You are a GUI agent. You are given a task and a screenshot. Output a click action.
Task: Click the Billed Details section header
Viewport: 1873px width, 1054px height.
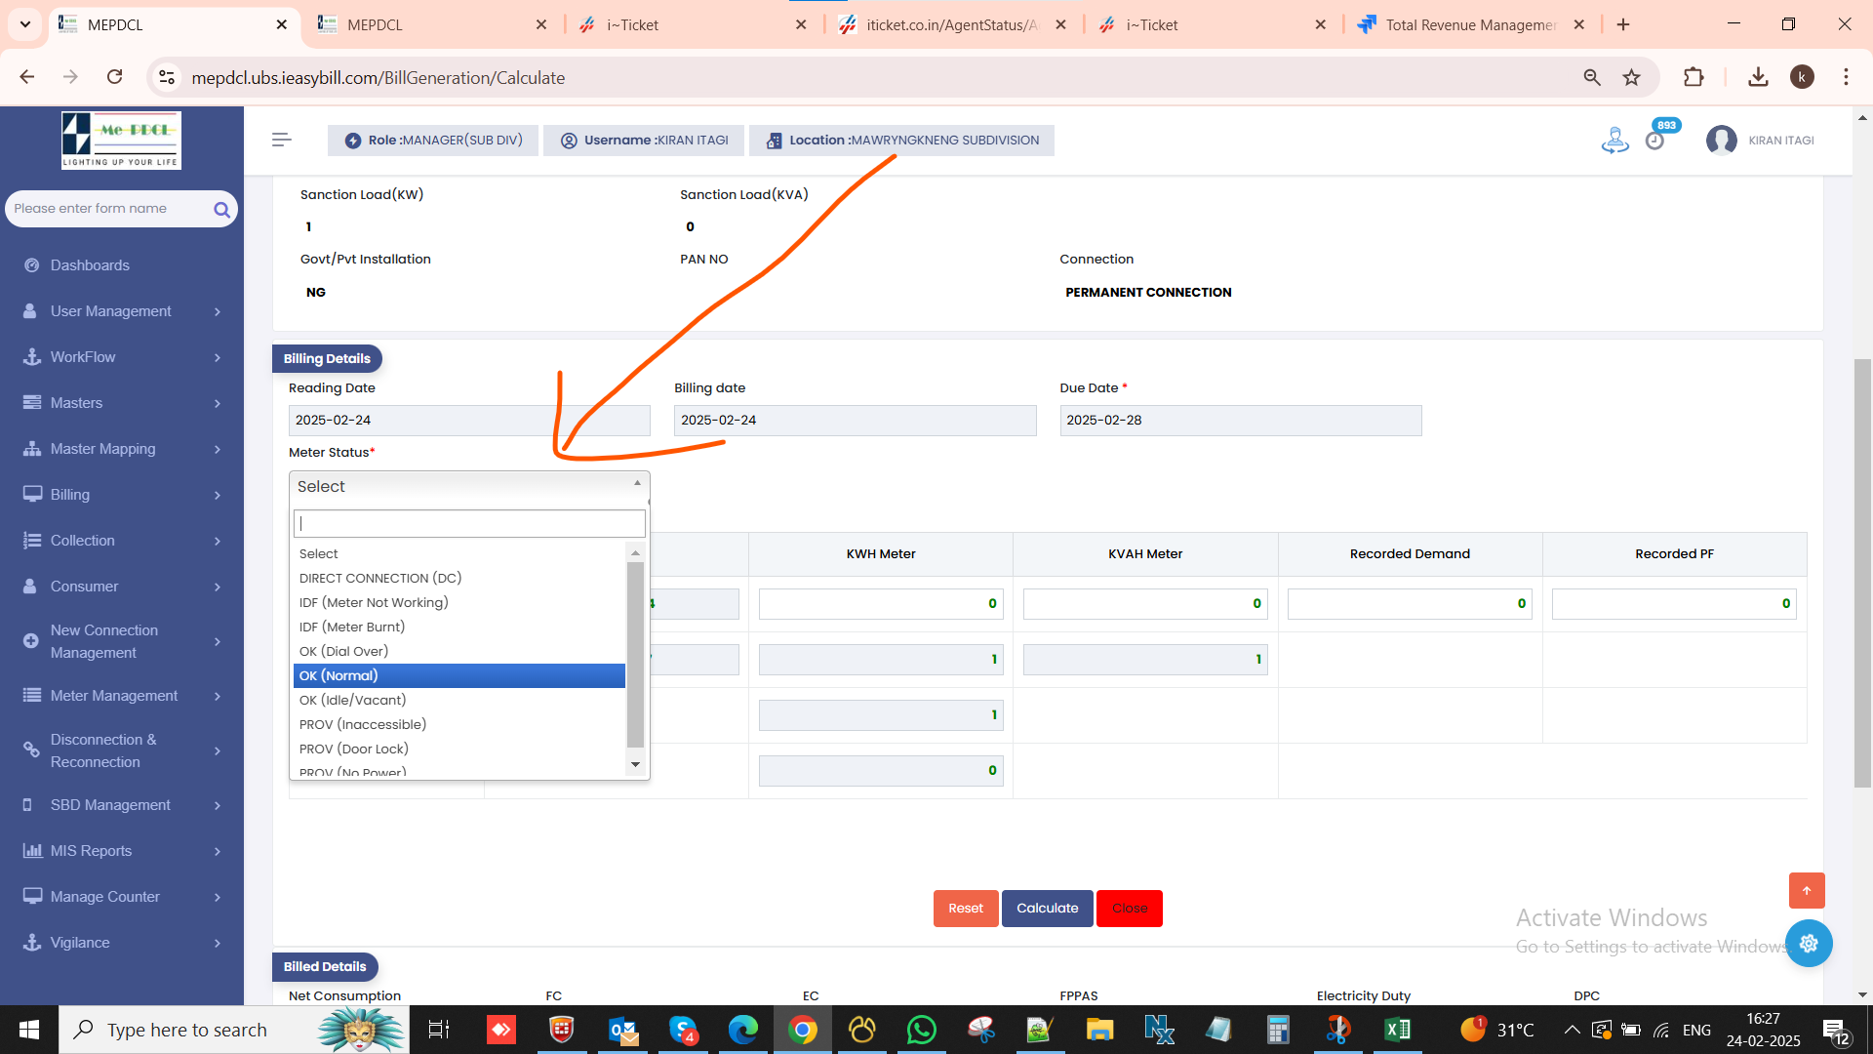[325, 966]
